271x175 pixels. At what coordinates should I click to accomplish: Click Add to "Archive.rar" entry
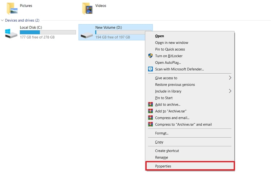pos(171,111)
